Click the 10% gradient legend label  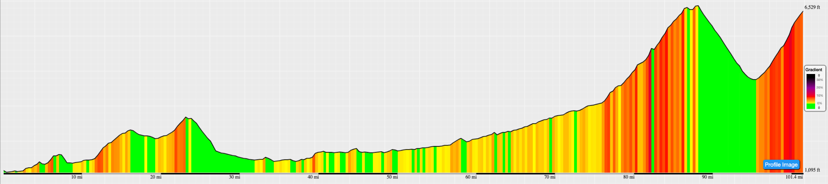coord(820,95)
